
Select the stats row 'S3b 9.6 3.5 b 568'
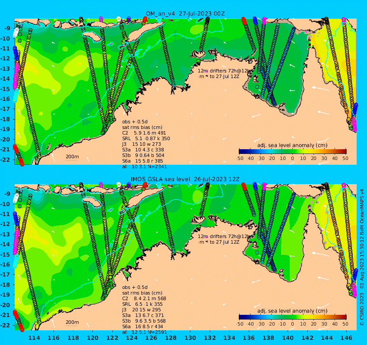pos(144,321)
